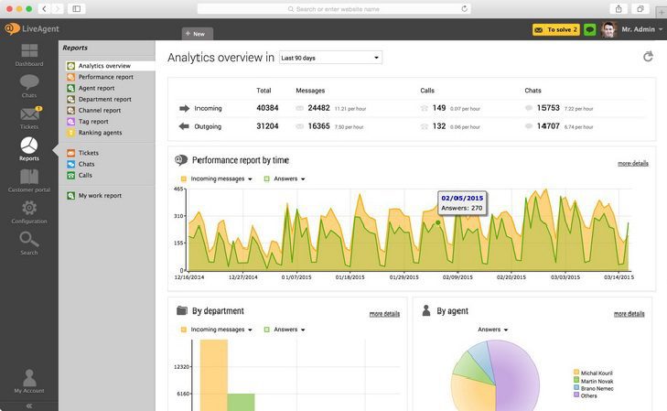Click the New tab button
667x411 pixels.
coord(196,34)
